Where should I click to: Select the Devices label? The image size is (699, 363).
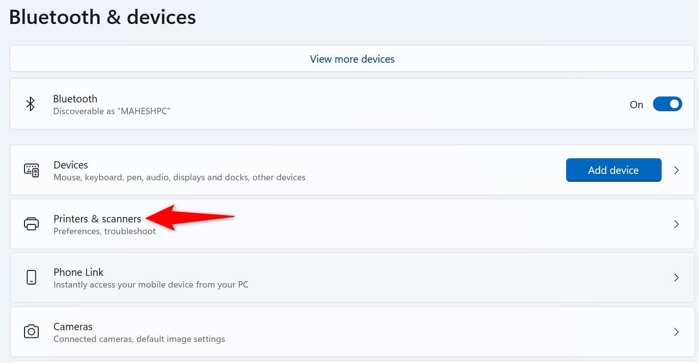click(71, 165)
